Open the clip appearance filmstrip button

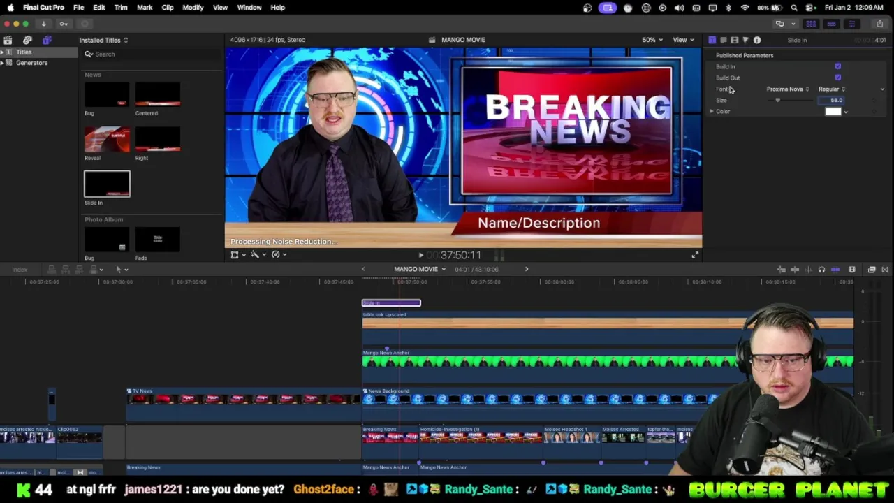tap(852, 270)
